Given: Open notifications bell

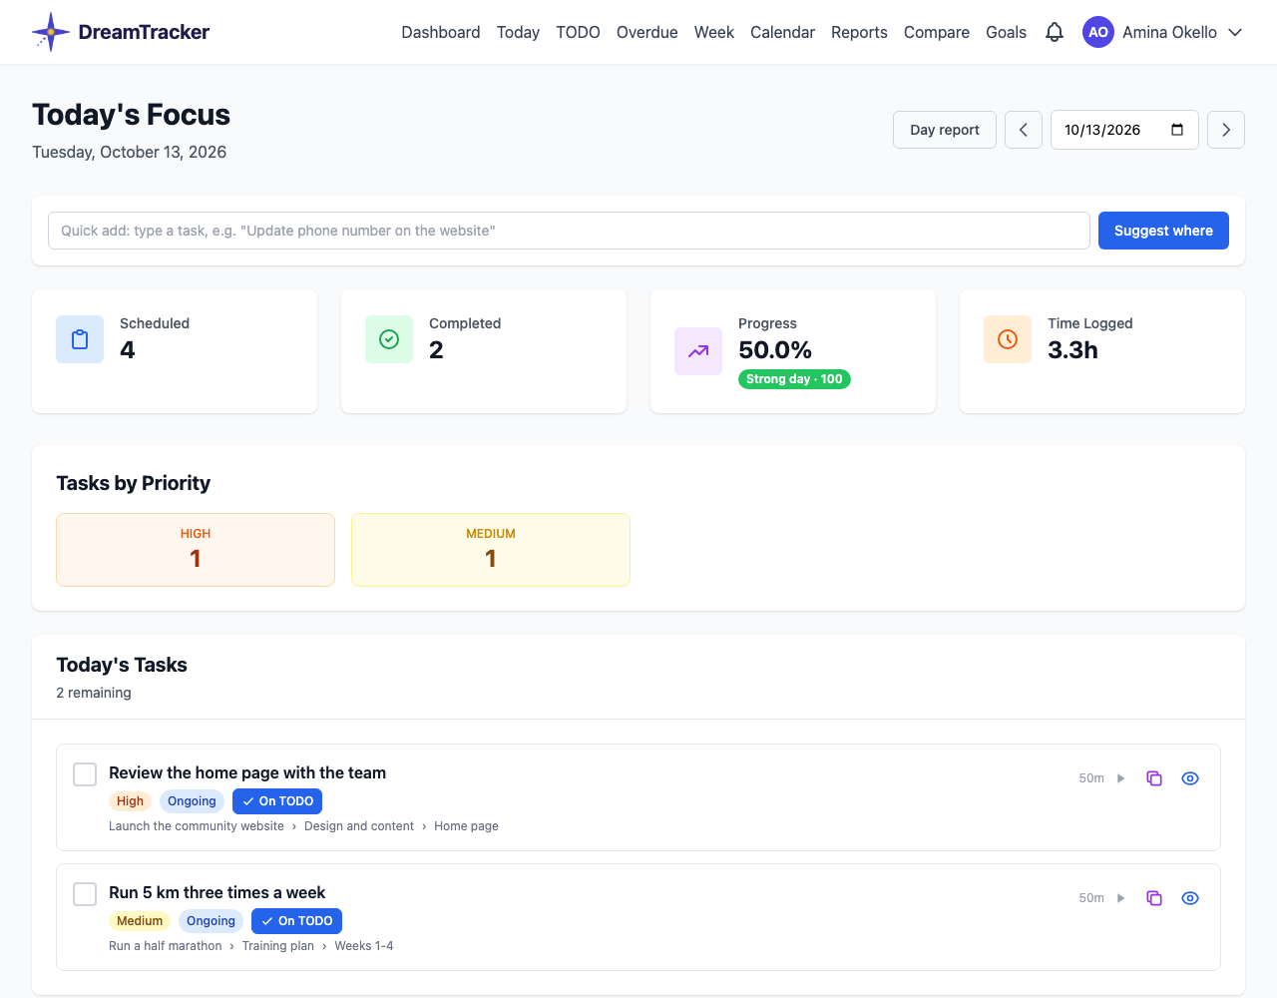Looking at the screenshot, I should [x=1055, y=32].
